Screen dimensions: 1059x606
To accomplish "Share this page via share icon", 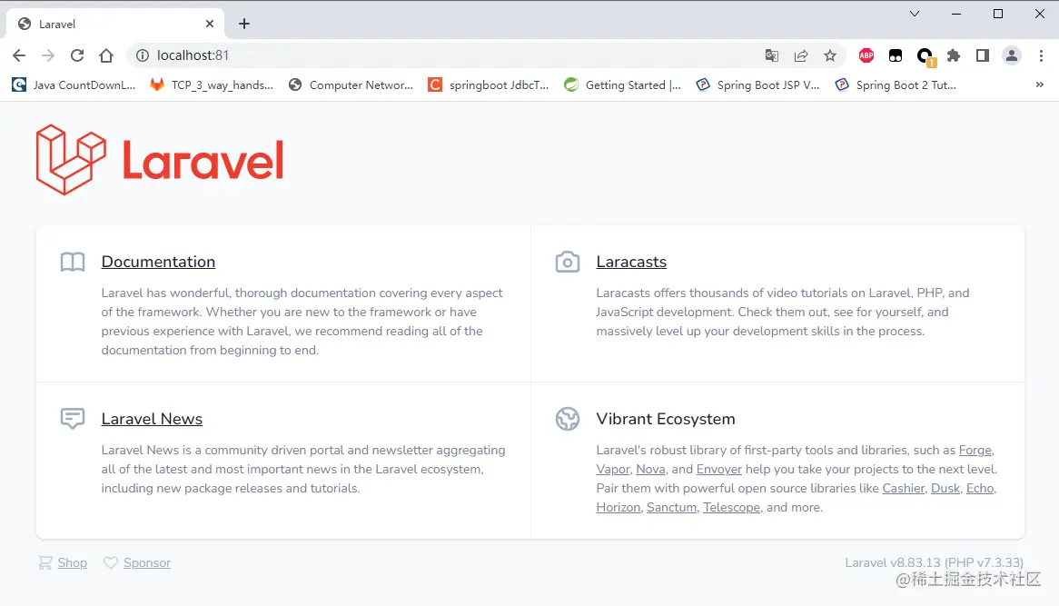I will coord(801,55).
